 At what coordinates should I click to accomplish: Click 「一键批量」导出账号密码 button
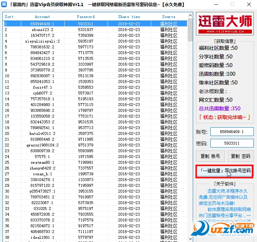click(x=225, y=171)
